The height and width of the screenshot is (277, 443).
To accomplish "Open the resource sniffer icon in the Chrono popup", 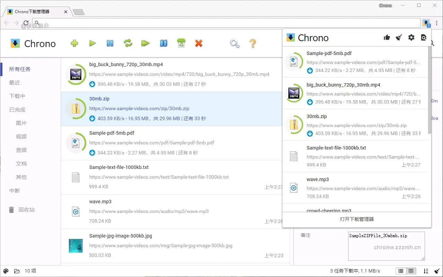I will (423, 37).
